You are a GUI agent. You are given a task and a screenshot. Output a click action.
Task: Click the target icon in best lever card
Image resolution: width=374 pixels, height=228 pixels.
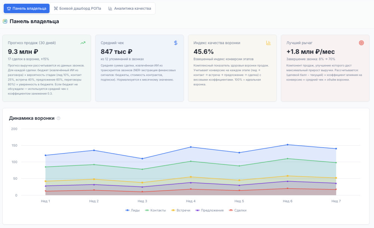click(x=361, y=43)
